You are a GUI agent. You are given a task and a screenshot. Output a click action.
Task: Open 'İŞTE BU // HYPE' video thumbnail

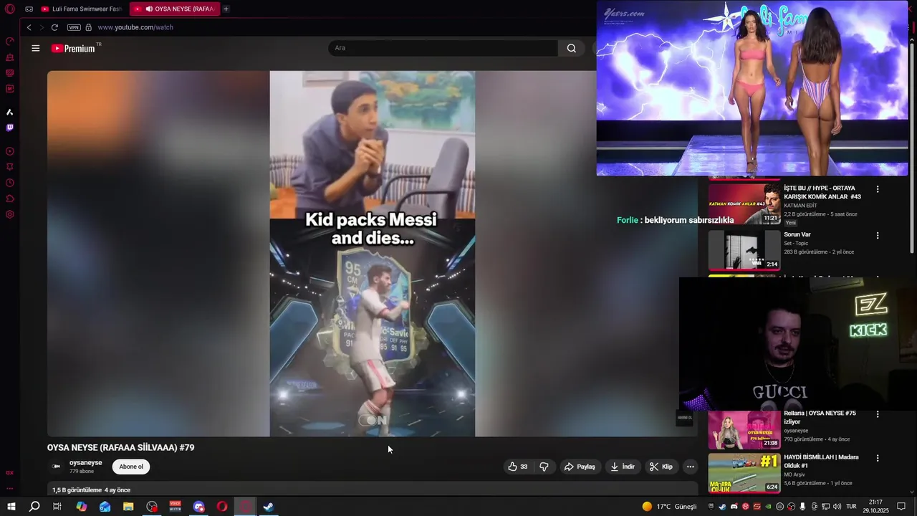(x=744, y=204)
